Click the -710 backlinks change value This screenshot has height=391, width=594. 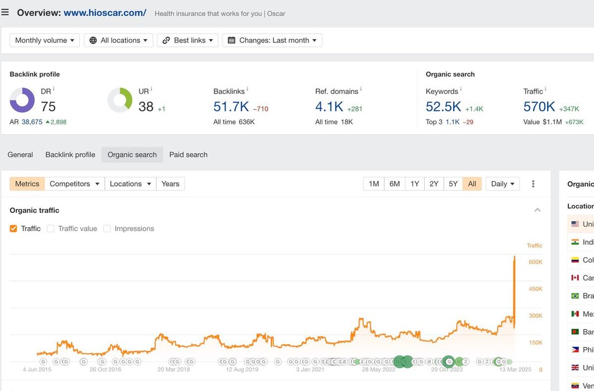tap(260, 109)
